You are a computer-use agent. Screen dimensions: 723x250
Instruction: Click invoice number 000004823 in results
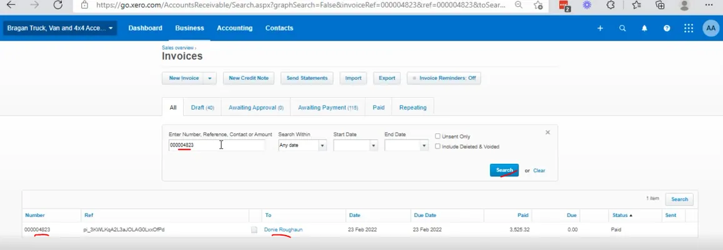37,229
